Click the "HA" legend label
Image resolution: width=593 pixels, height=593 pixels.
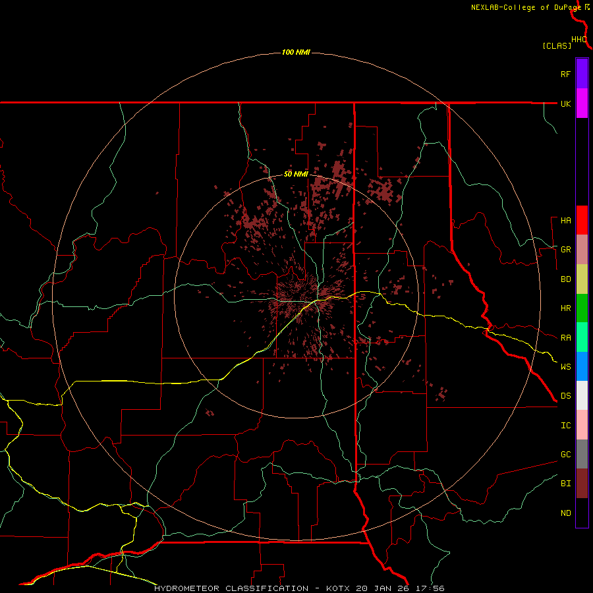(565, 221)
